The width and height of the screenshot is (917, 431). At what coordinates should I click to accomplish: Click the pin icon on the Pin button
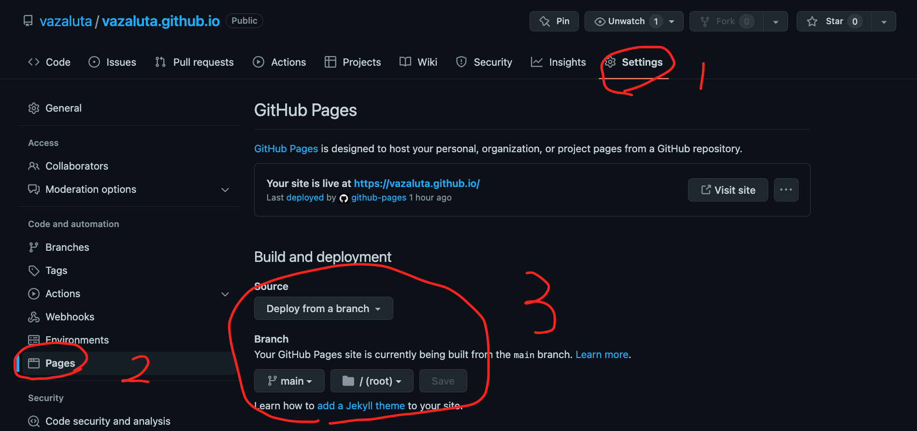544,21
